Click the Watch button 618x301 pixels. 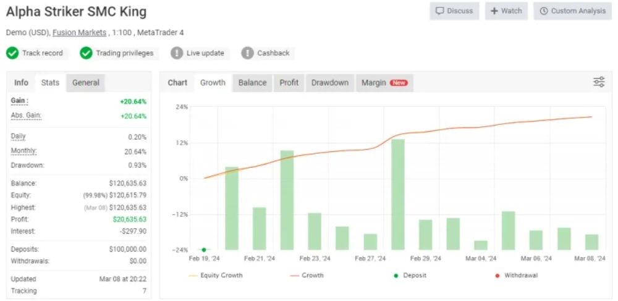click(x=506, y=11)
